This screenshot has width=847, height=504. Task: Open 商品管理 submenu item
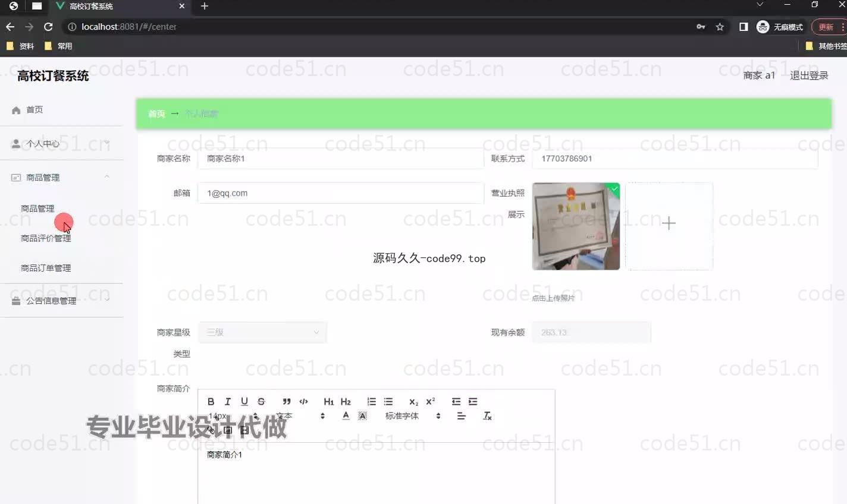coord(37,209)
